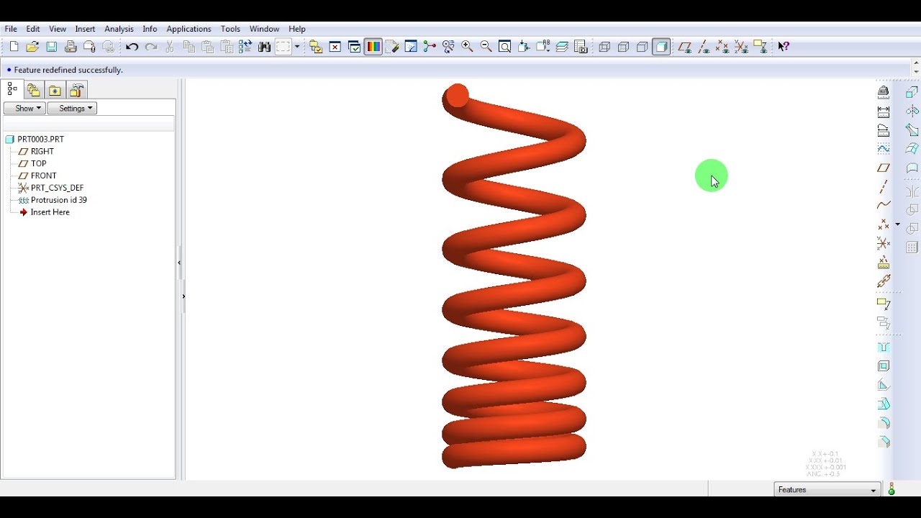
Task: Undo the last action
Action: [x=132, y=47]
